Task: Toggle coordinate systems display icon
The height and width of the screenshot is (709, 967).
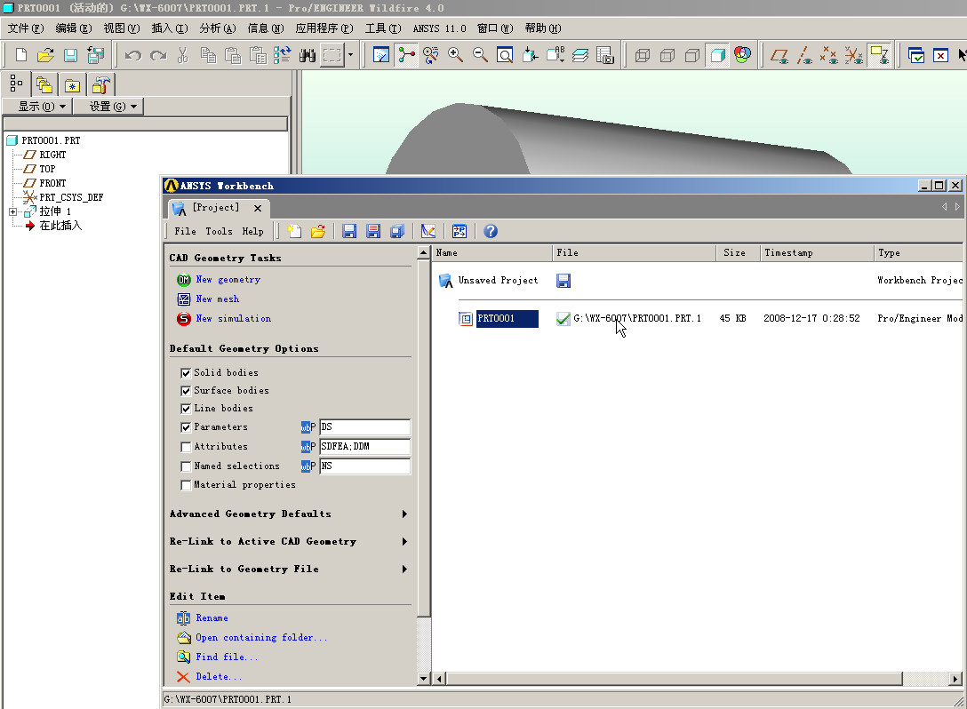Action: pos(853,55)
